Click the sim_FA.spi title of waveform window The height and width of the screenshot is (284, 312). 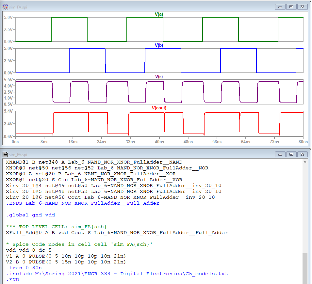[x=18, y=7]
